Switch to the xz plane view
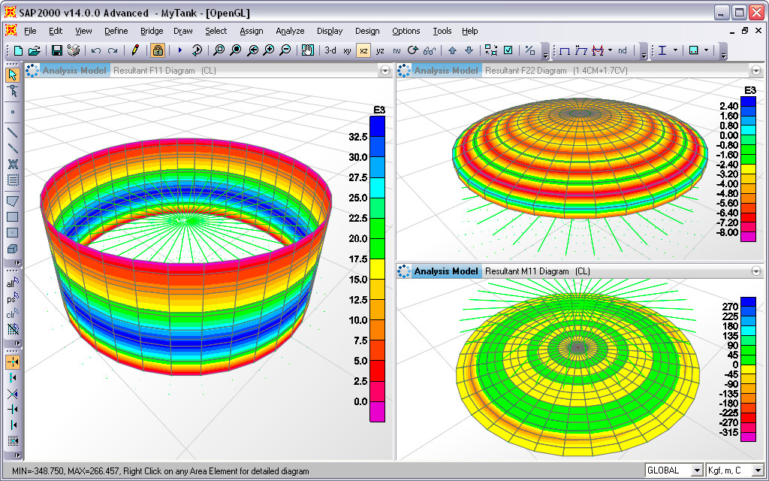769x481 pixels. (363, 50)
